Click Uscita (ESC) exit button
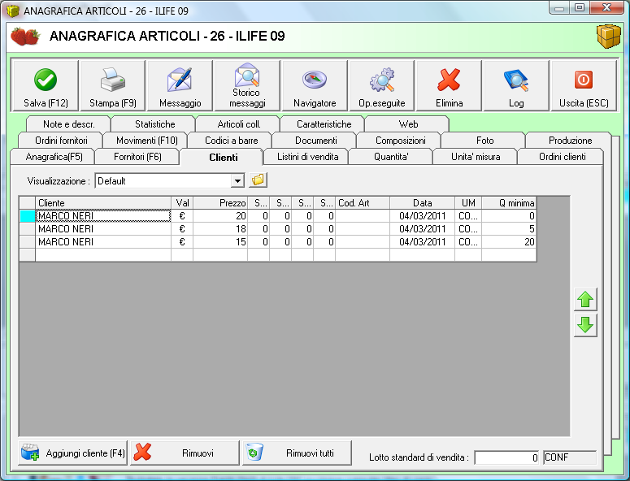The image size is (630, 481). pos(584,85)
